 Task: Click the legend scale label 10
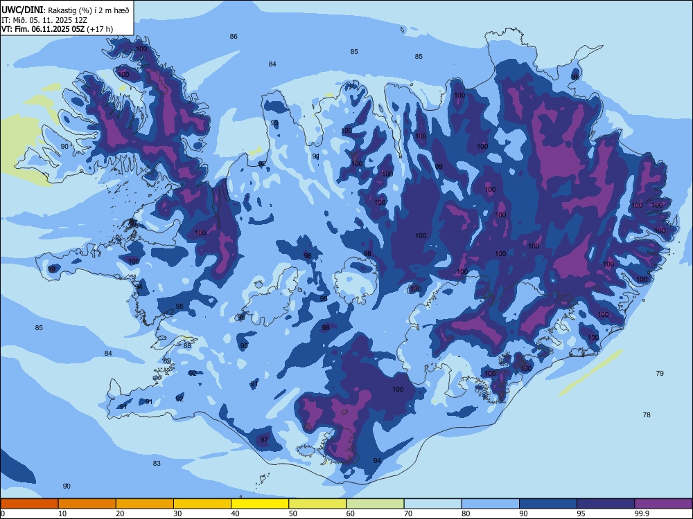click(x=62, y=513)
